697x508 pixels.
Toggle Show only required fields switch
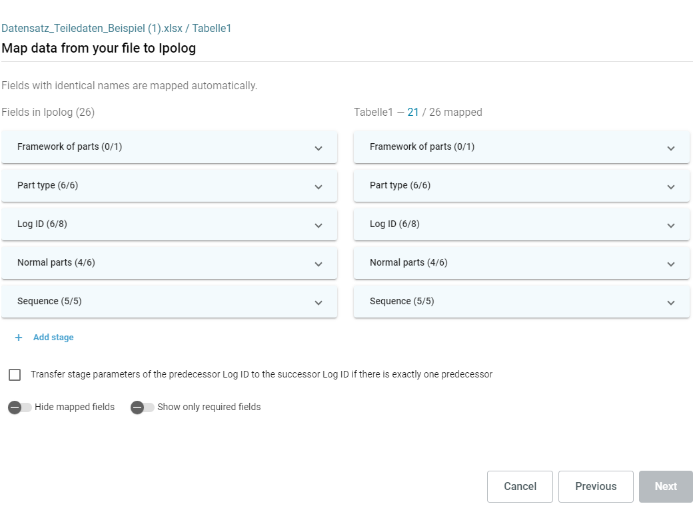pos(142,407)
